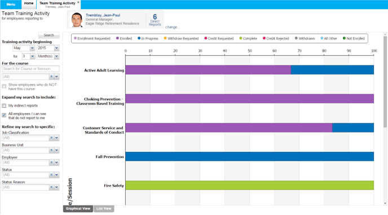The width and height of the screenshot is (388, 215).
Task: Click the Complete green legend dot
Action: (x=240, y=38)
